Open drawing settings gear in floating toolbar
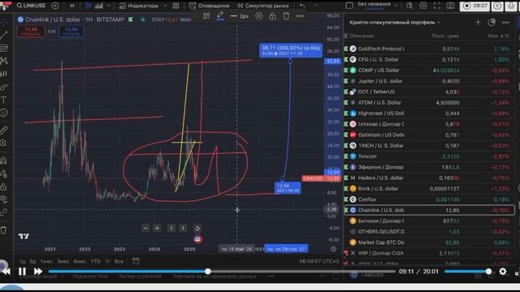Viewport: 520px width, 292px height. [x=258, y=16]
